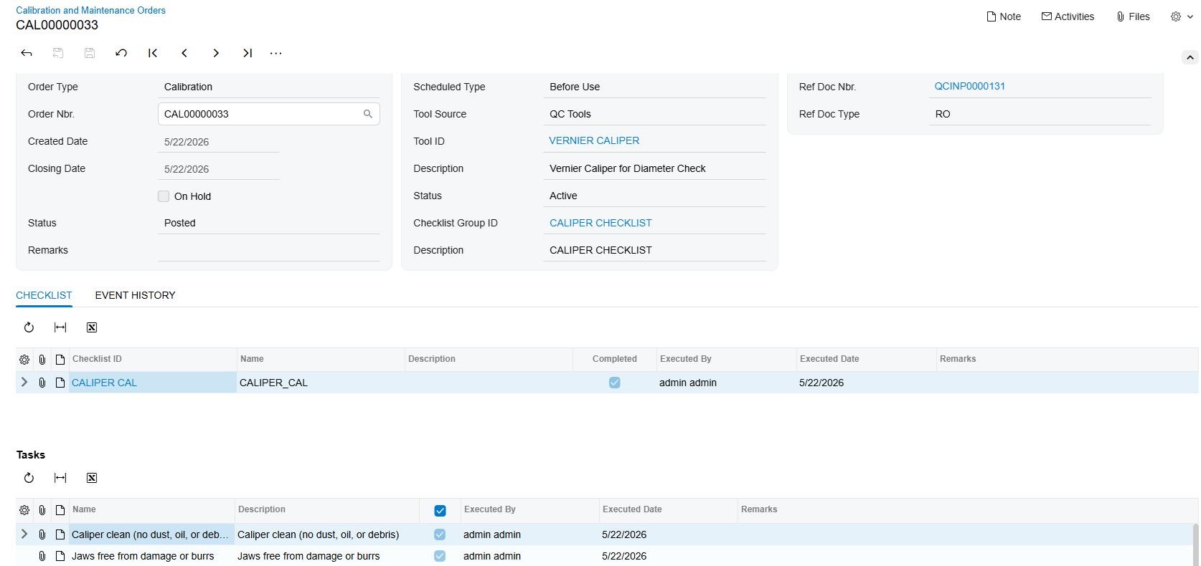Toggle completed checkbox for Caliper clean task
The height and width of the screenshot is (566, 1201).
(x=440, y=534)
